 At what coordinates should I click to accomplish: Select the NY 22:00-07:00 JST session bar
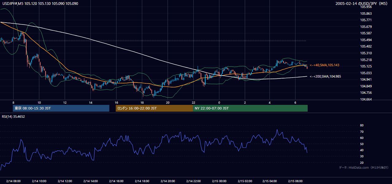[x=250, y=108]
